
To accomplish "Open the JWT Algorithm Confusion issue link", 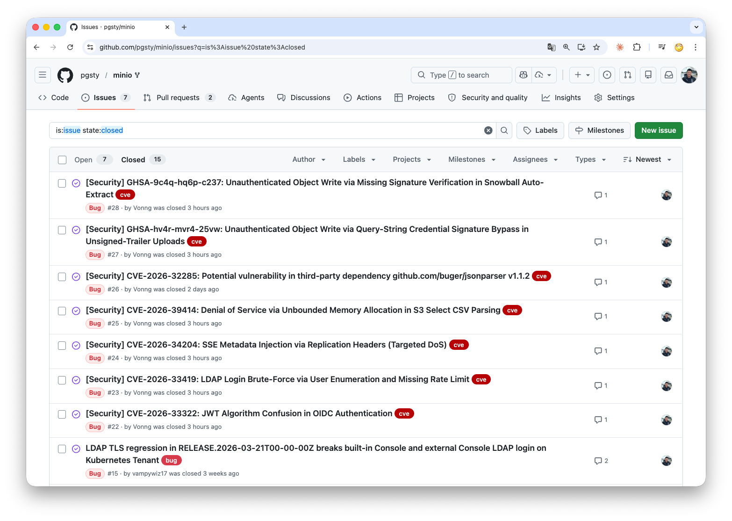I will click(239, 413).
